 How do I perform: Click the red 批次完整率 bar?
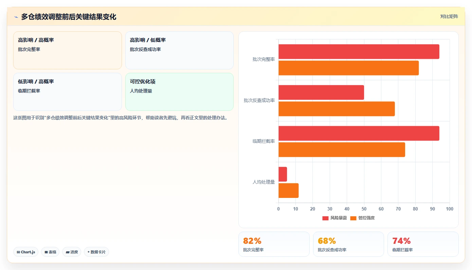(x=359, y=52)
